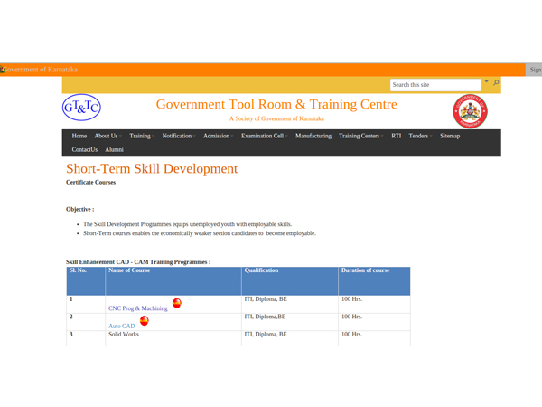The height and width of the screenshot is (407, 542).
Task: Open the Notification dropdown menu
Action: click(x=178, y=136)
